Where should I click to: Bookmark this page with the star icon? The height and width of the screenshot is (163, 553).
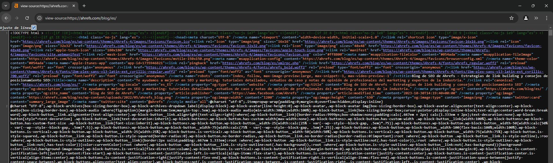[512, 18]
